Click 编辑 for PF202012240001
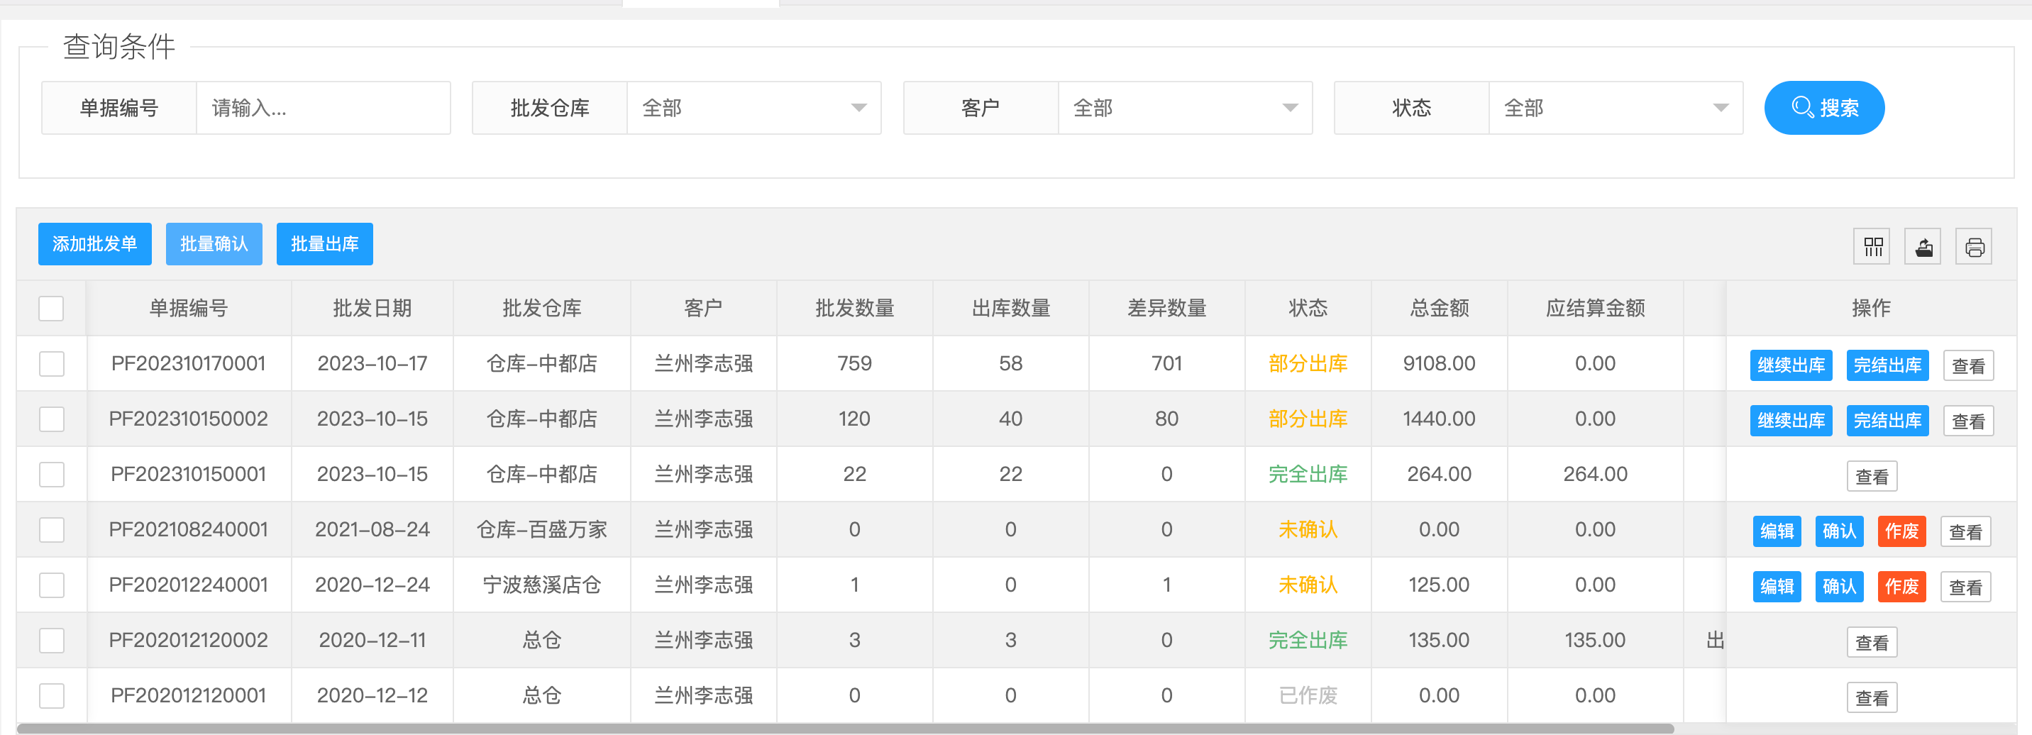 pyautogui.click(x=1777, y=586)
